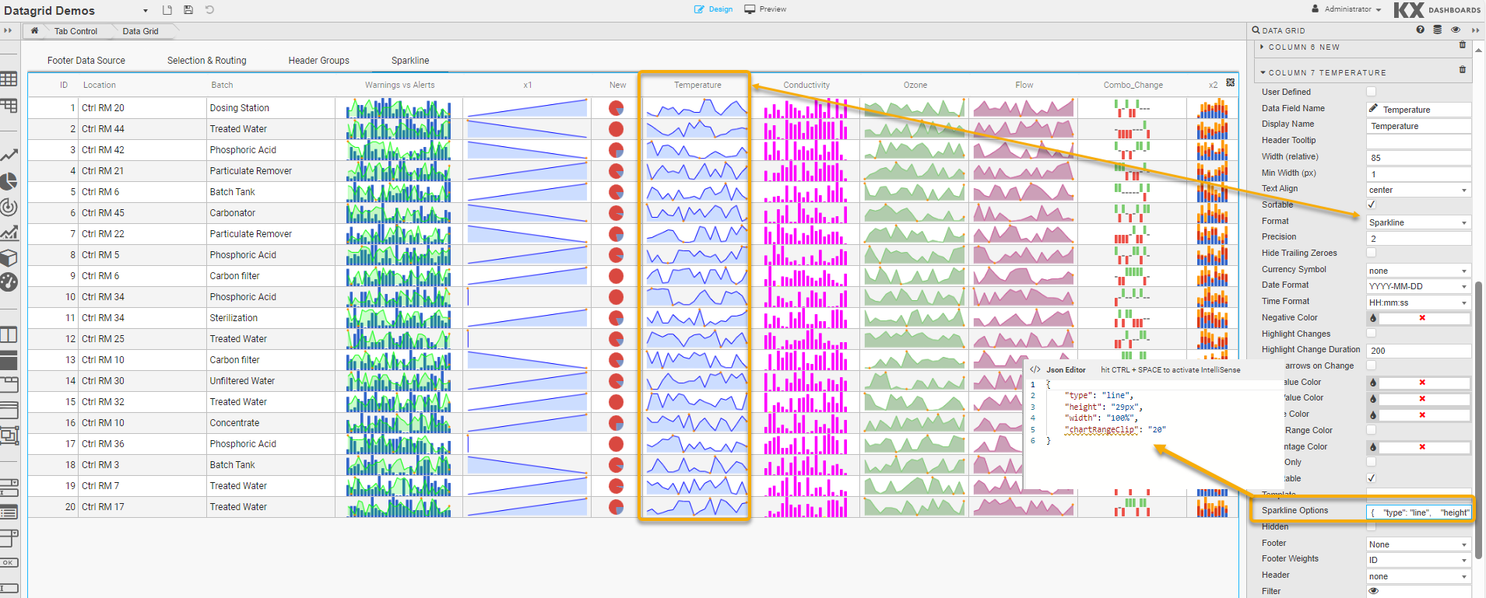The height and width of the screenshot is (598, 1486).
Task: Open the help question mark icon
Action: coord(1421,30)
